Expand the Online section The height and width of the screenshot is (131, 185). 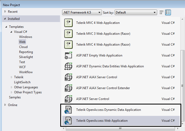click(x=5, y=105)
